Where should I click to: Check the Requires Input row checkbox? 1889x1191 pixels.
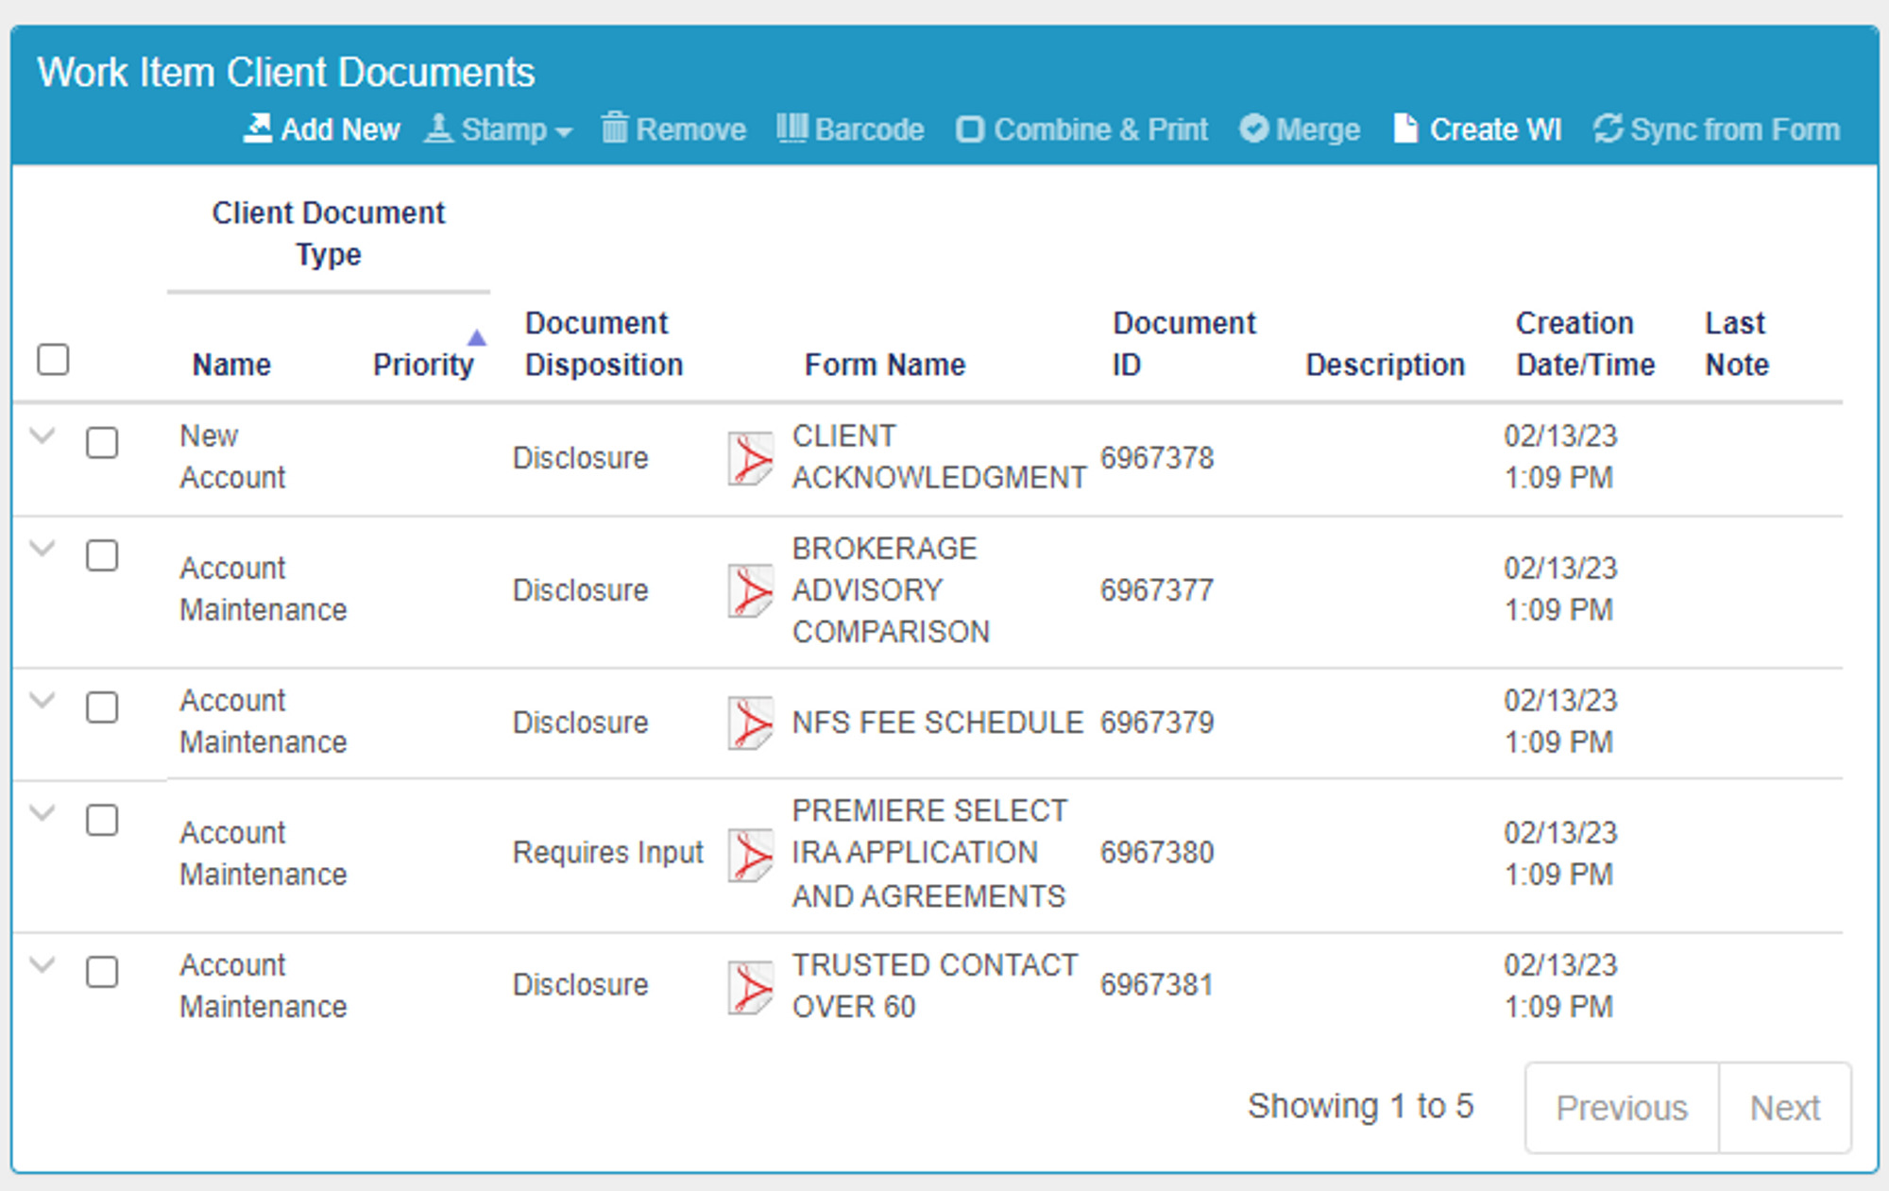(102, 821)
